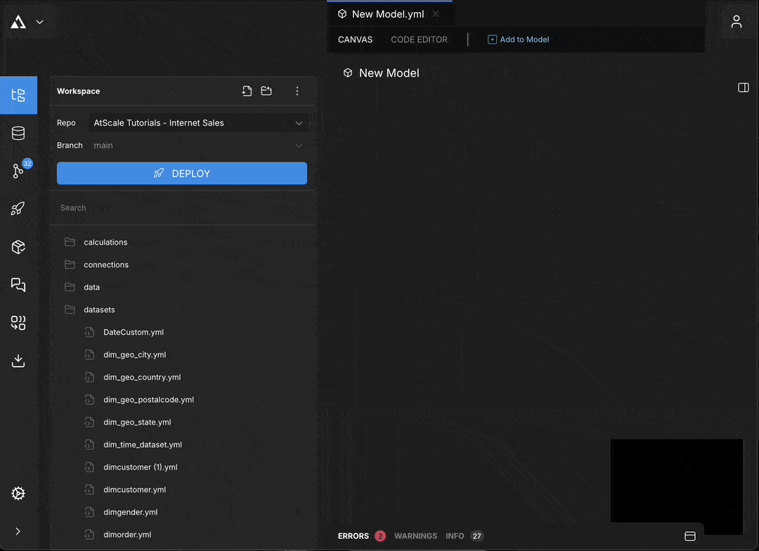Open the settings gear icon

point(18,493)
